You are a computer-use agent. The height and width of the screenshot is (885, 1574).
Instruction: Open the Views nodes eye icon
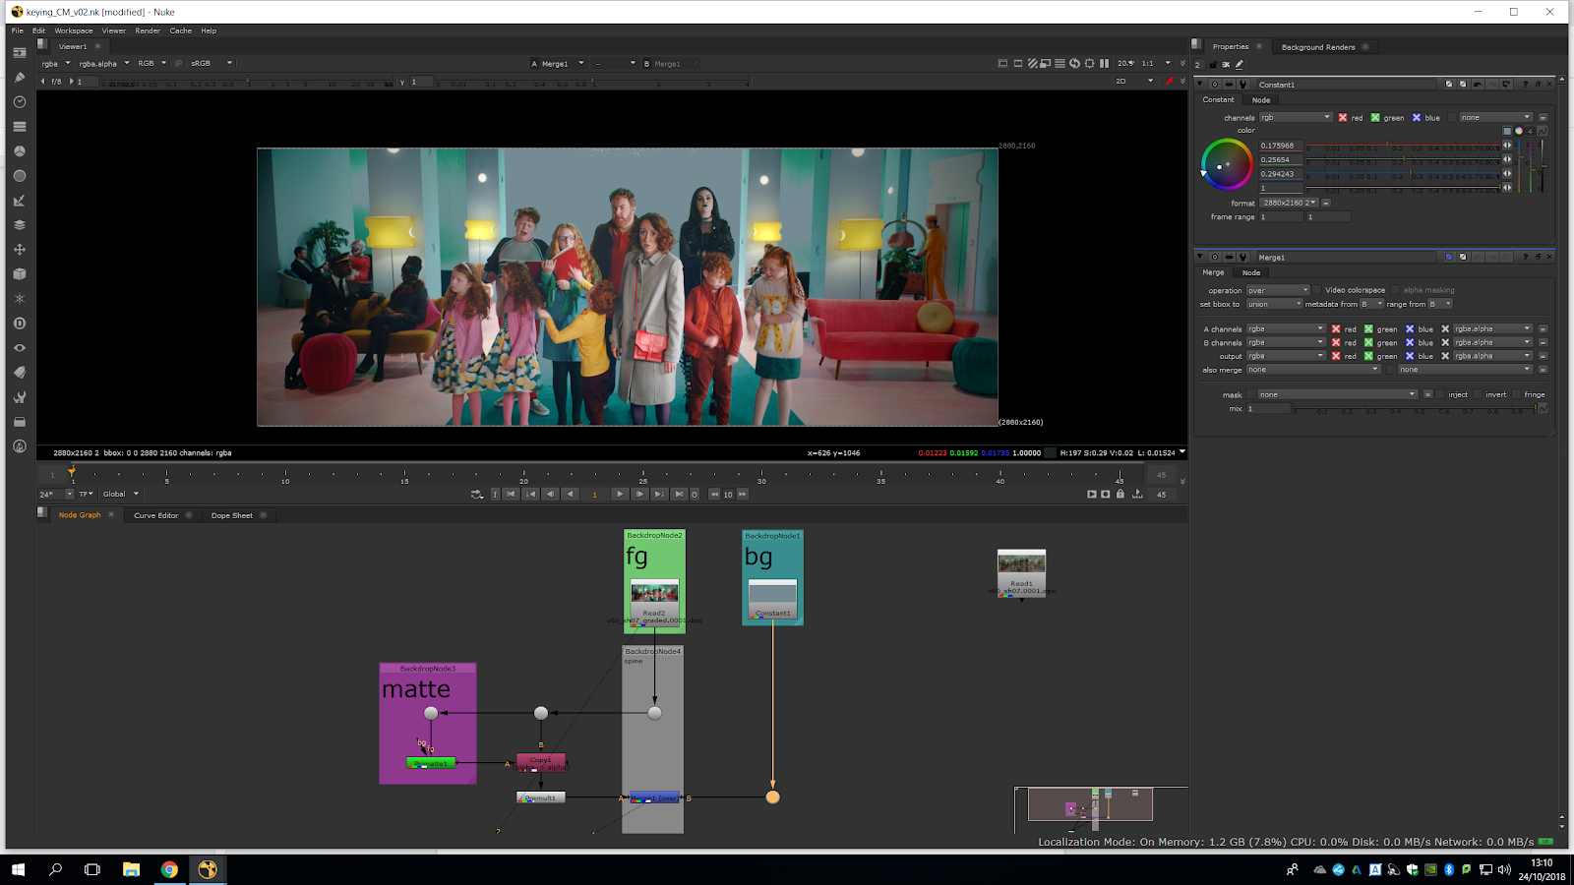(x=19, y=348)
